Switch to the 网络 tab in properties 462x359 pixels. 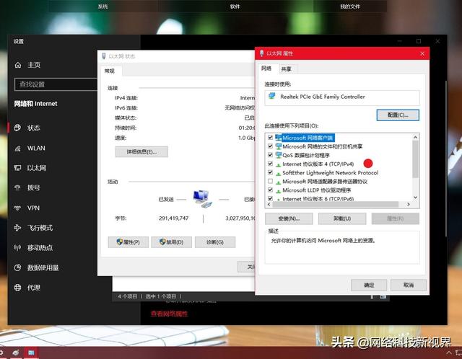pyautogui.click(x=266, y=68)
